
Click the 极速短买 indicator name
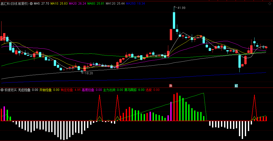[10, 90]
